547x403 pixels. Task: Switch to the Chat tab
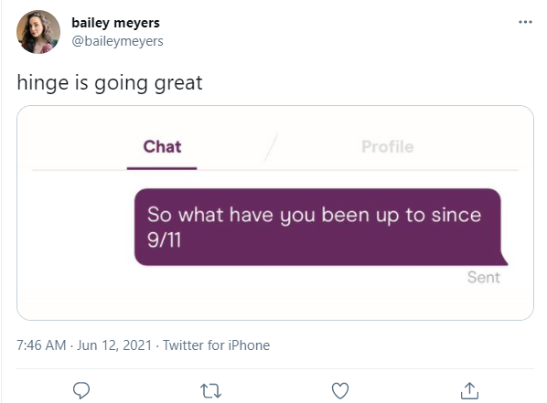click(162, 146)
